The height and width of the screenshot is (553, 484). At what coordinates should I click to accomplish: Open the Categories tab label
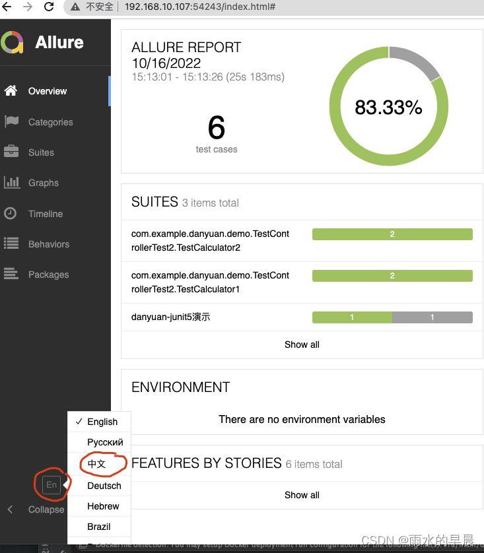[50, 122]
